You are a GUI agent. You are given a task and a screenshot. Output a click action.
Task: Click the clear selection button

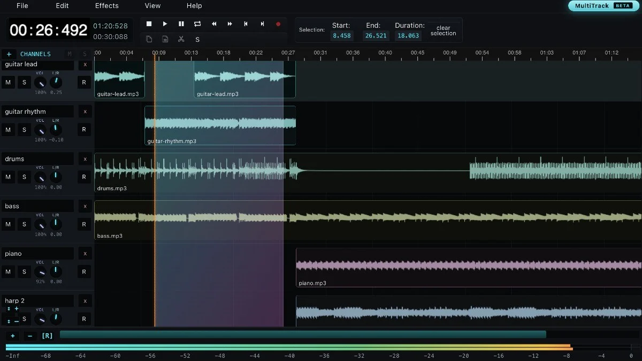click(x=444, y=30)
